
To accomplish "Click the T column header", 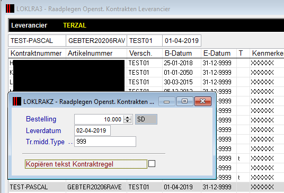I will click(x=243, y=54).
